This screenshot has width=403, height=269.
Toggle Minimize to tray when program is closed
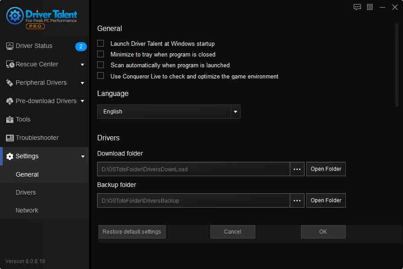coord(101,54)
